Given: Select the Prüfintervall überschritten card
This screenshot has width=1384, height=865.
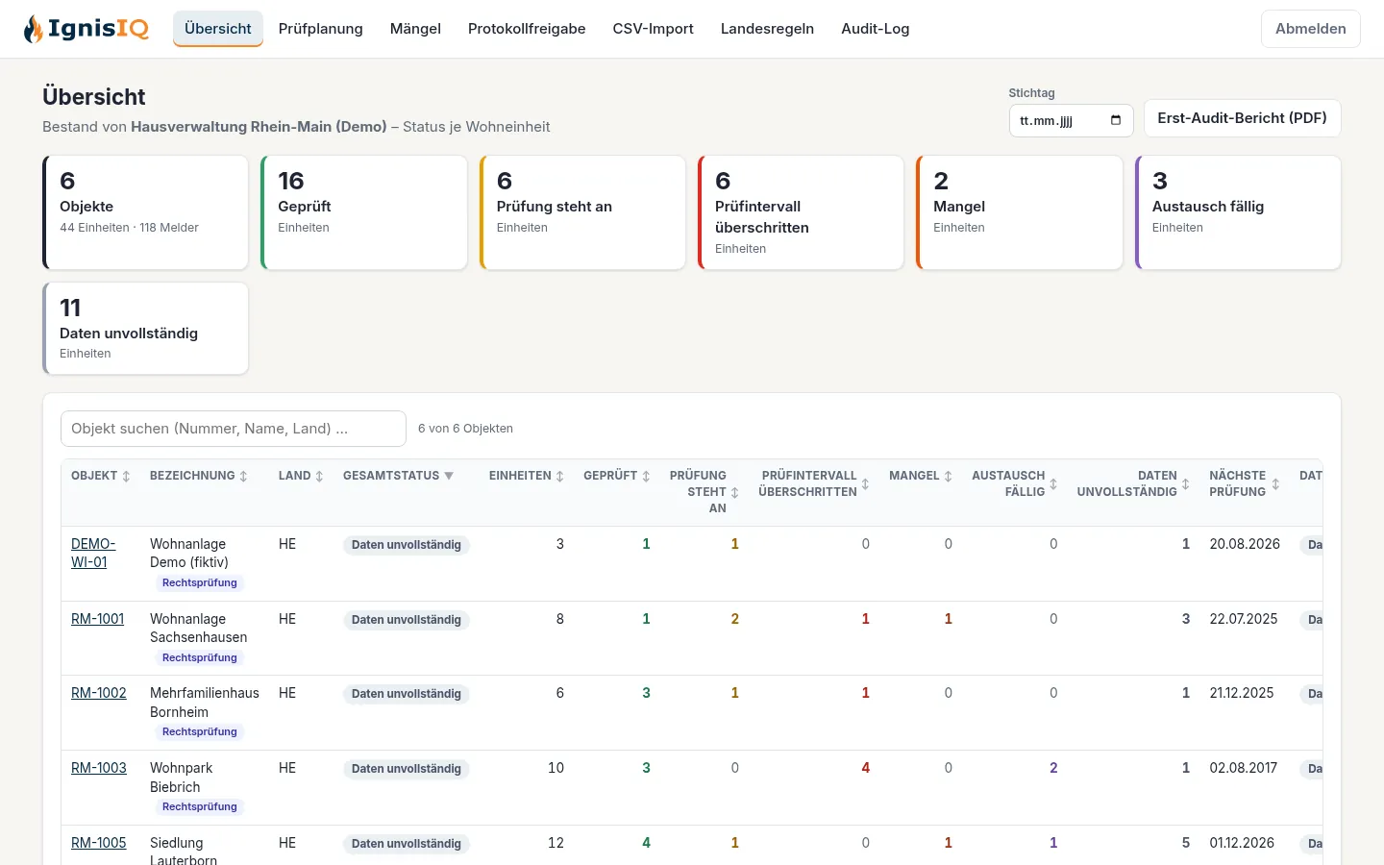Looking at the screenshot, I should click(802, 212).
